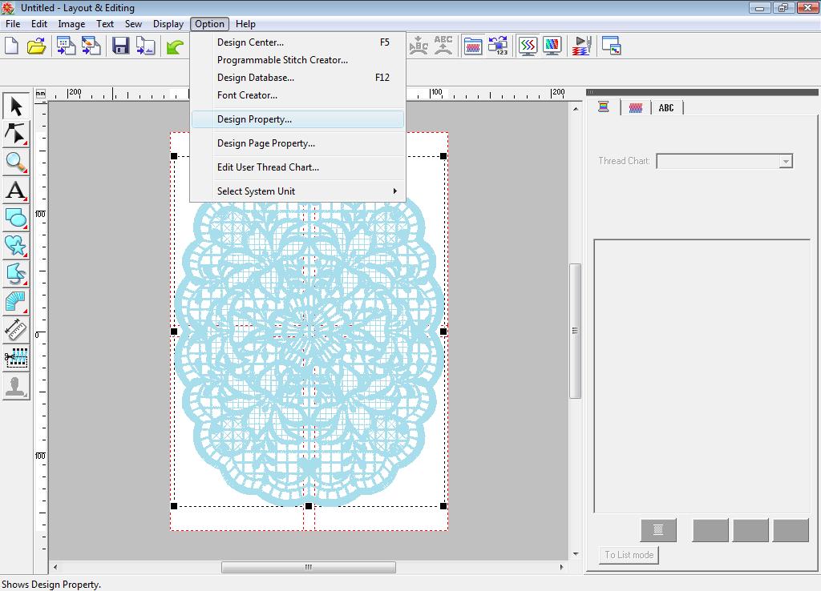The height and width of the screenshot is (591, 821).
Task: Open the Help menu
Action: click(245, 24)
